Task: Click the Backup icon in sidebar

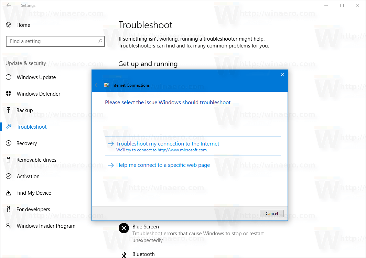Action: pos(9,110)
